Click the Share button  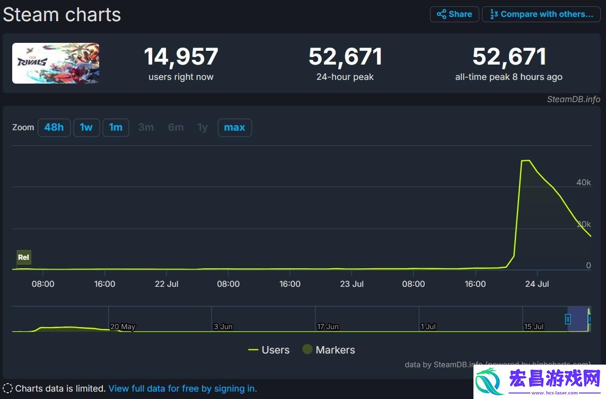click(454, 14)
